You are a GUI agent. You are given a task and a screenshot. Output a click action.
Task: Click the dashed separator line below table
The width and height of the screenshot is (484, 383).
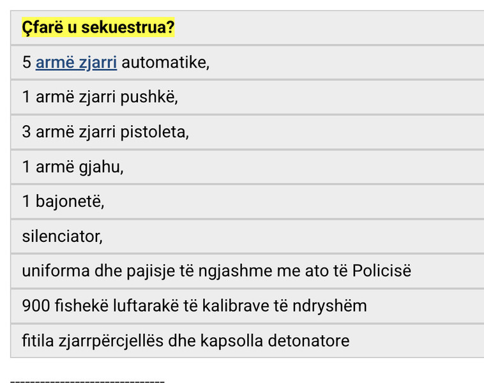(x=87, y=382)
